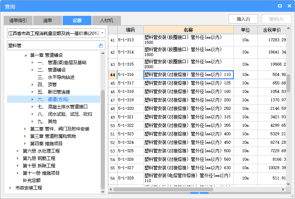Expand the 四、顶管 node

point(32,84)
